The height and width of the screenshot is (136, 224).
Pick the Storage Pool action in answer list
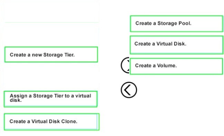click(x=176, y=24)
